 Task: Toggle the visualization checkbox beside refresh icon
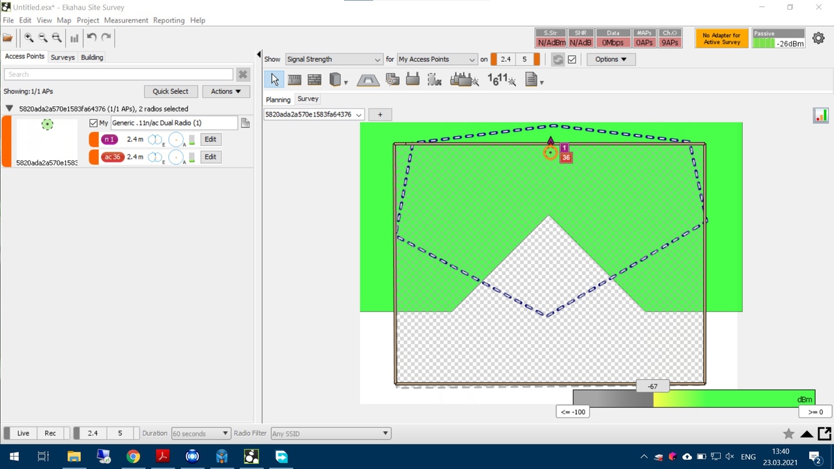tap(572, 59)
